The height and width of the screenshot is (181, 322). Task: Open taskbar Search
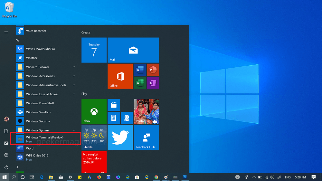coord(14,177)
